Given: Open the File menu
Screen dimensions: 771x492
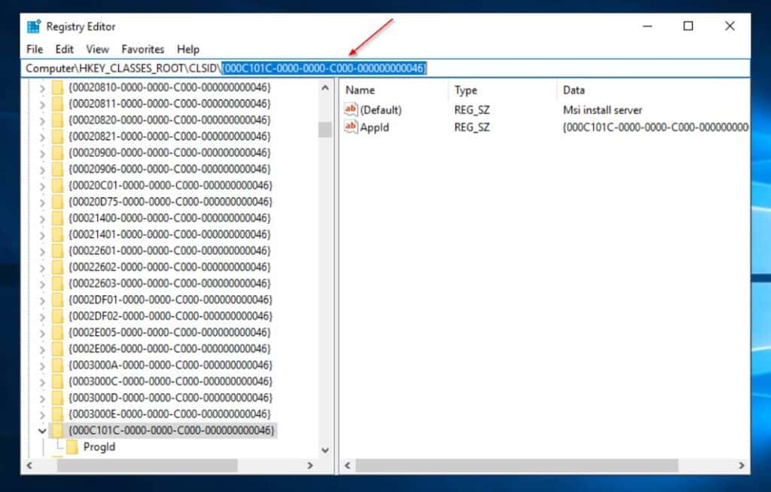Looking at the screenshot, I should tap(35, 49).
